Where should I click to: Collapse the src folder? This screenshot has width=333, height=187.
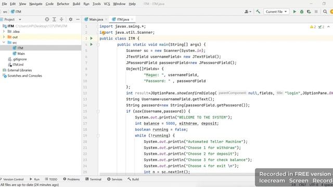click(4, 43)
